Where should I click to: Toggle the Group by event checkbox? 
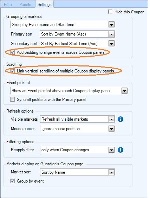[13, 181]
